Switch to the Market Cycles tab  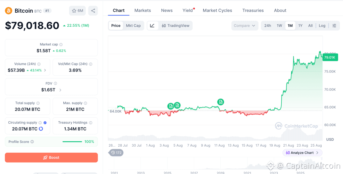pos(217,10)
